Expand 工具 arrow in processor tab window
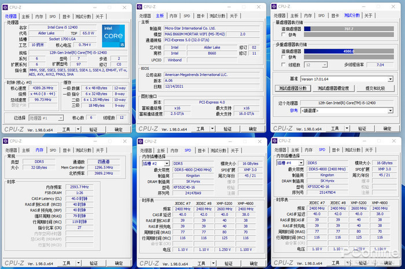Screen dimensions: 405x269 78,129
